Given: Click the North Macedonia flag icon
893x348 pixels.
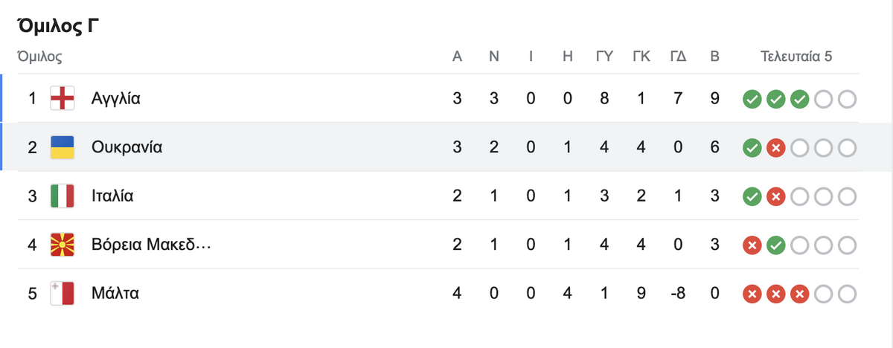Looking at the screenshot, I should [x=62, y=245].
